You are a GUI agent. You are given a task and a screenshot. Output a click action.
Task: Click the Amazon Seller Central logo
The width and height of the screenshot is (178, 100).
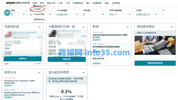pyautogui.click(x=18, y=3)
